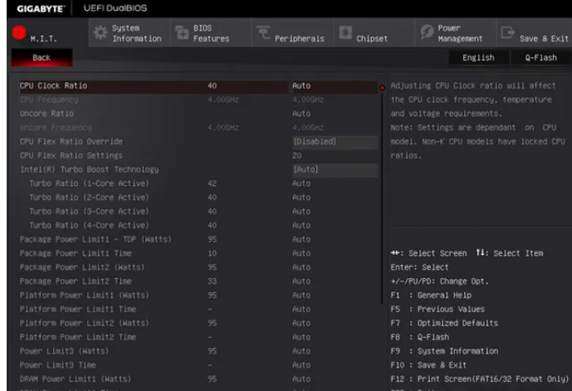Open Intel Turbo Boost Technology Auto option
The width and height of the screenshot is (572, 391).
pos(334,169)
